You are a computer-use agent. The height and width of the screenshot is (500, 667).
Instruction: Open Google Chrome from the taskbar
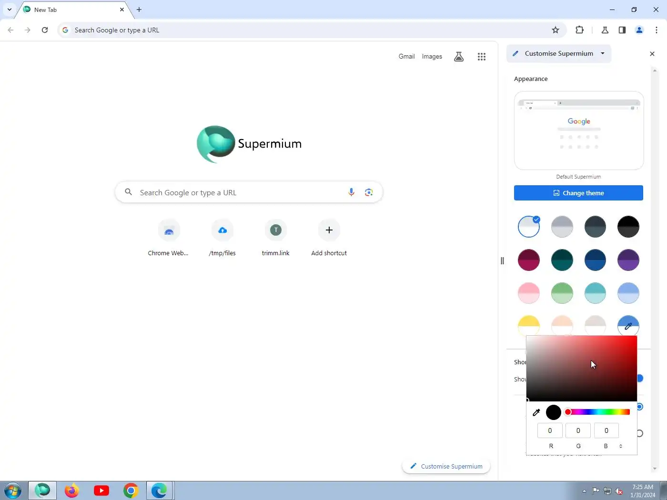131,490
